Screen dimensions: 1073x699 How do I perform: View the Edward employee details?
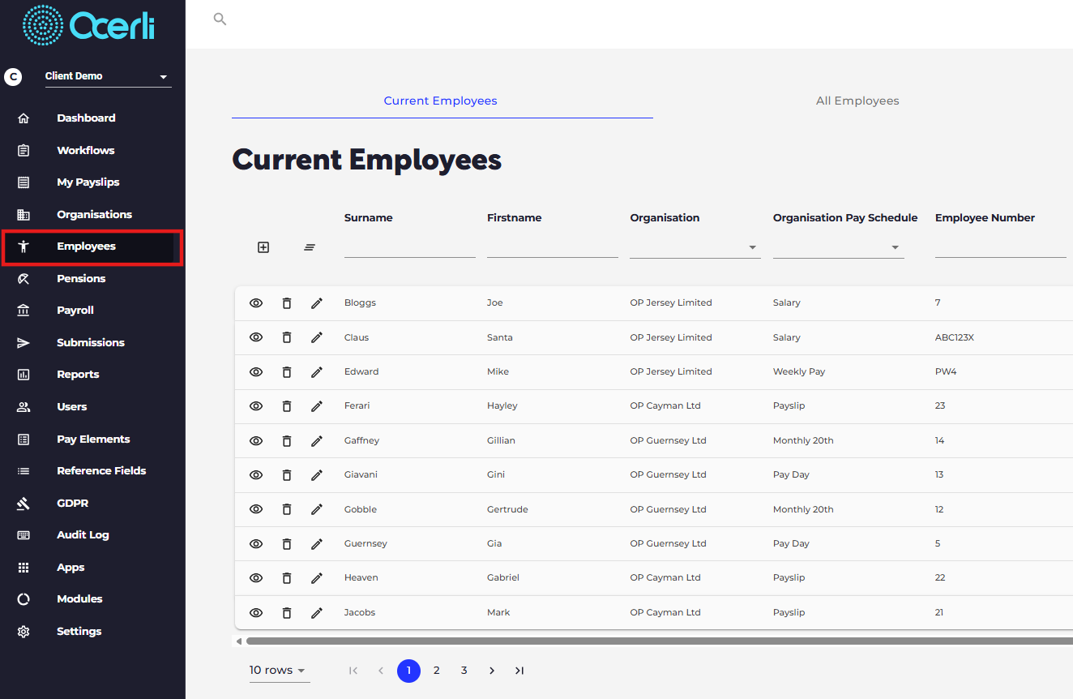coord(256,371)
